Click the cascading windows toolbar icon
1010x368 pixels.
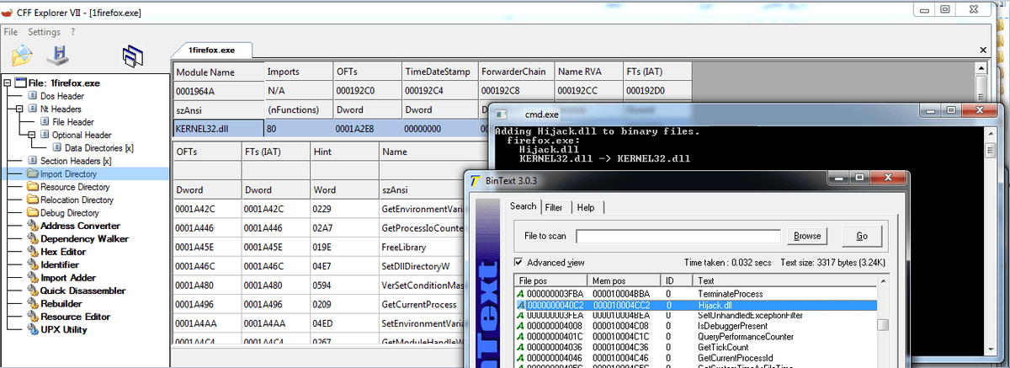130,56
